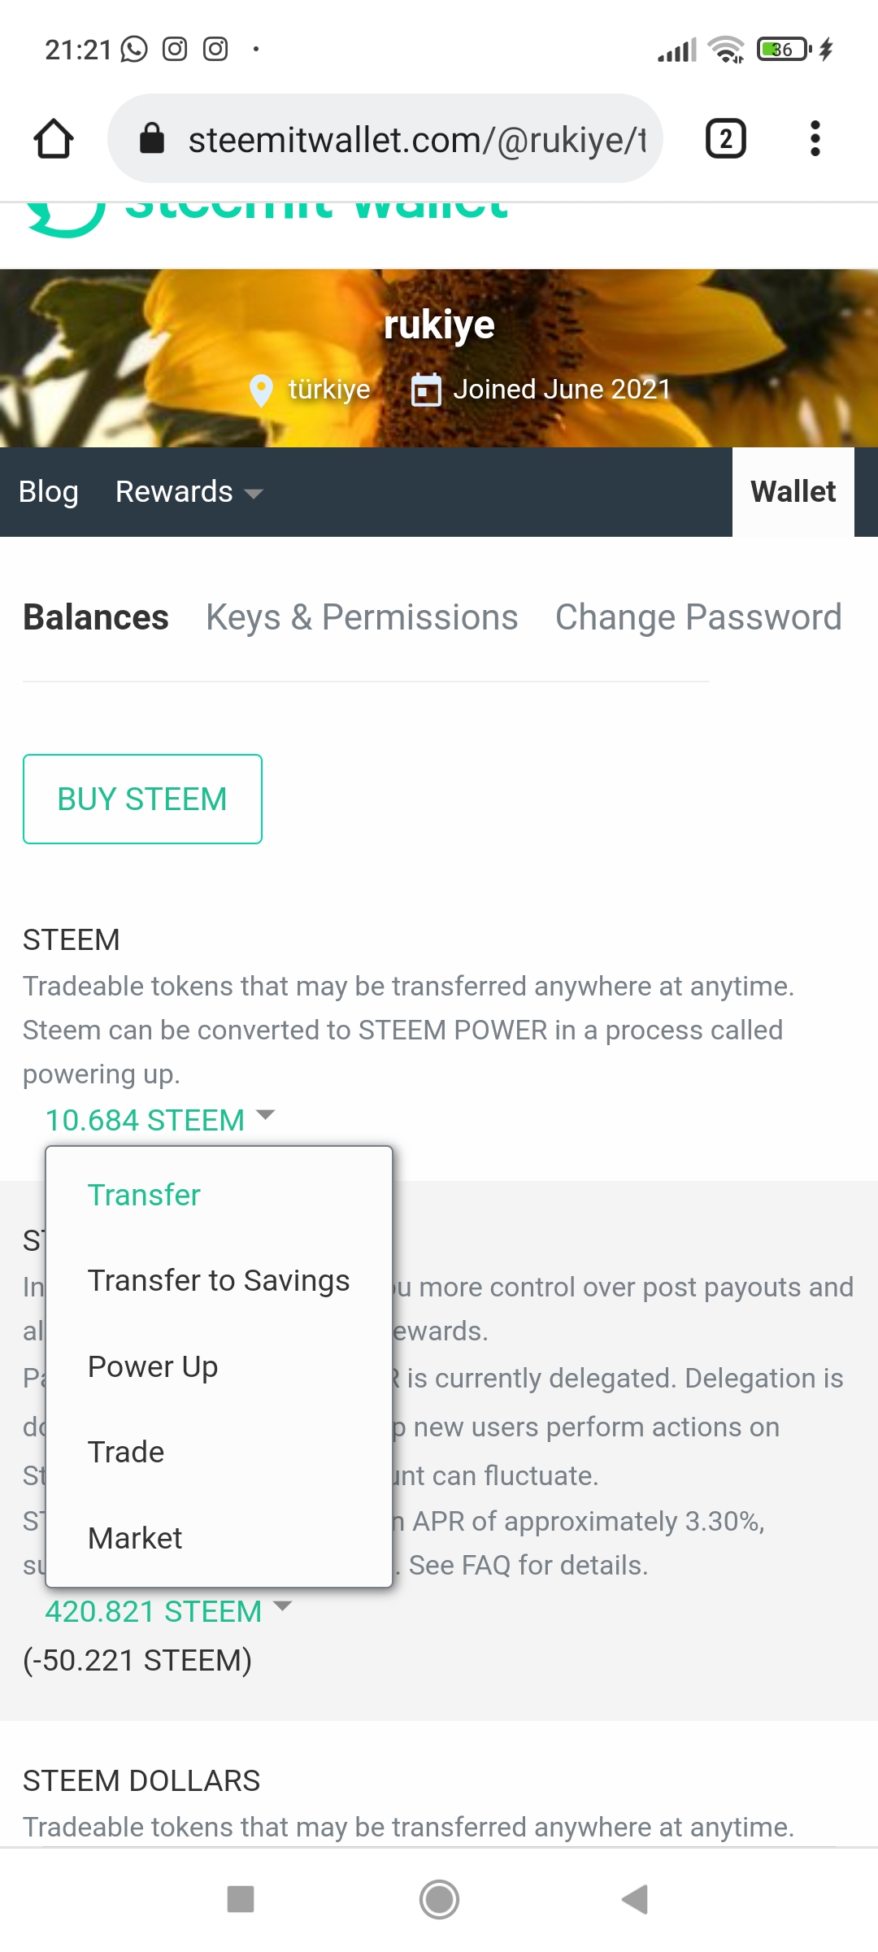Go to the Blog tab

(49, 492)
